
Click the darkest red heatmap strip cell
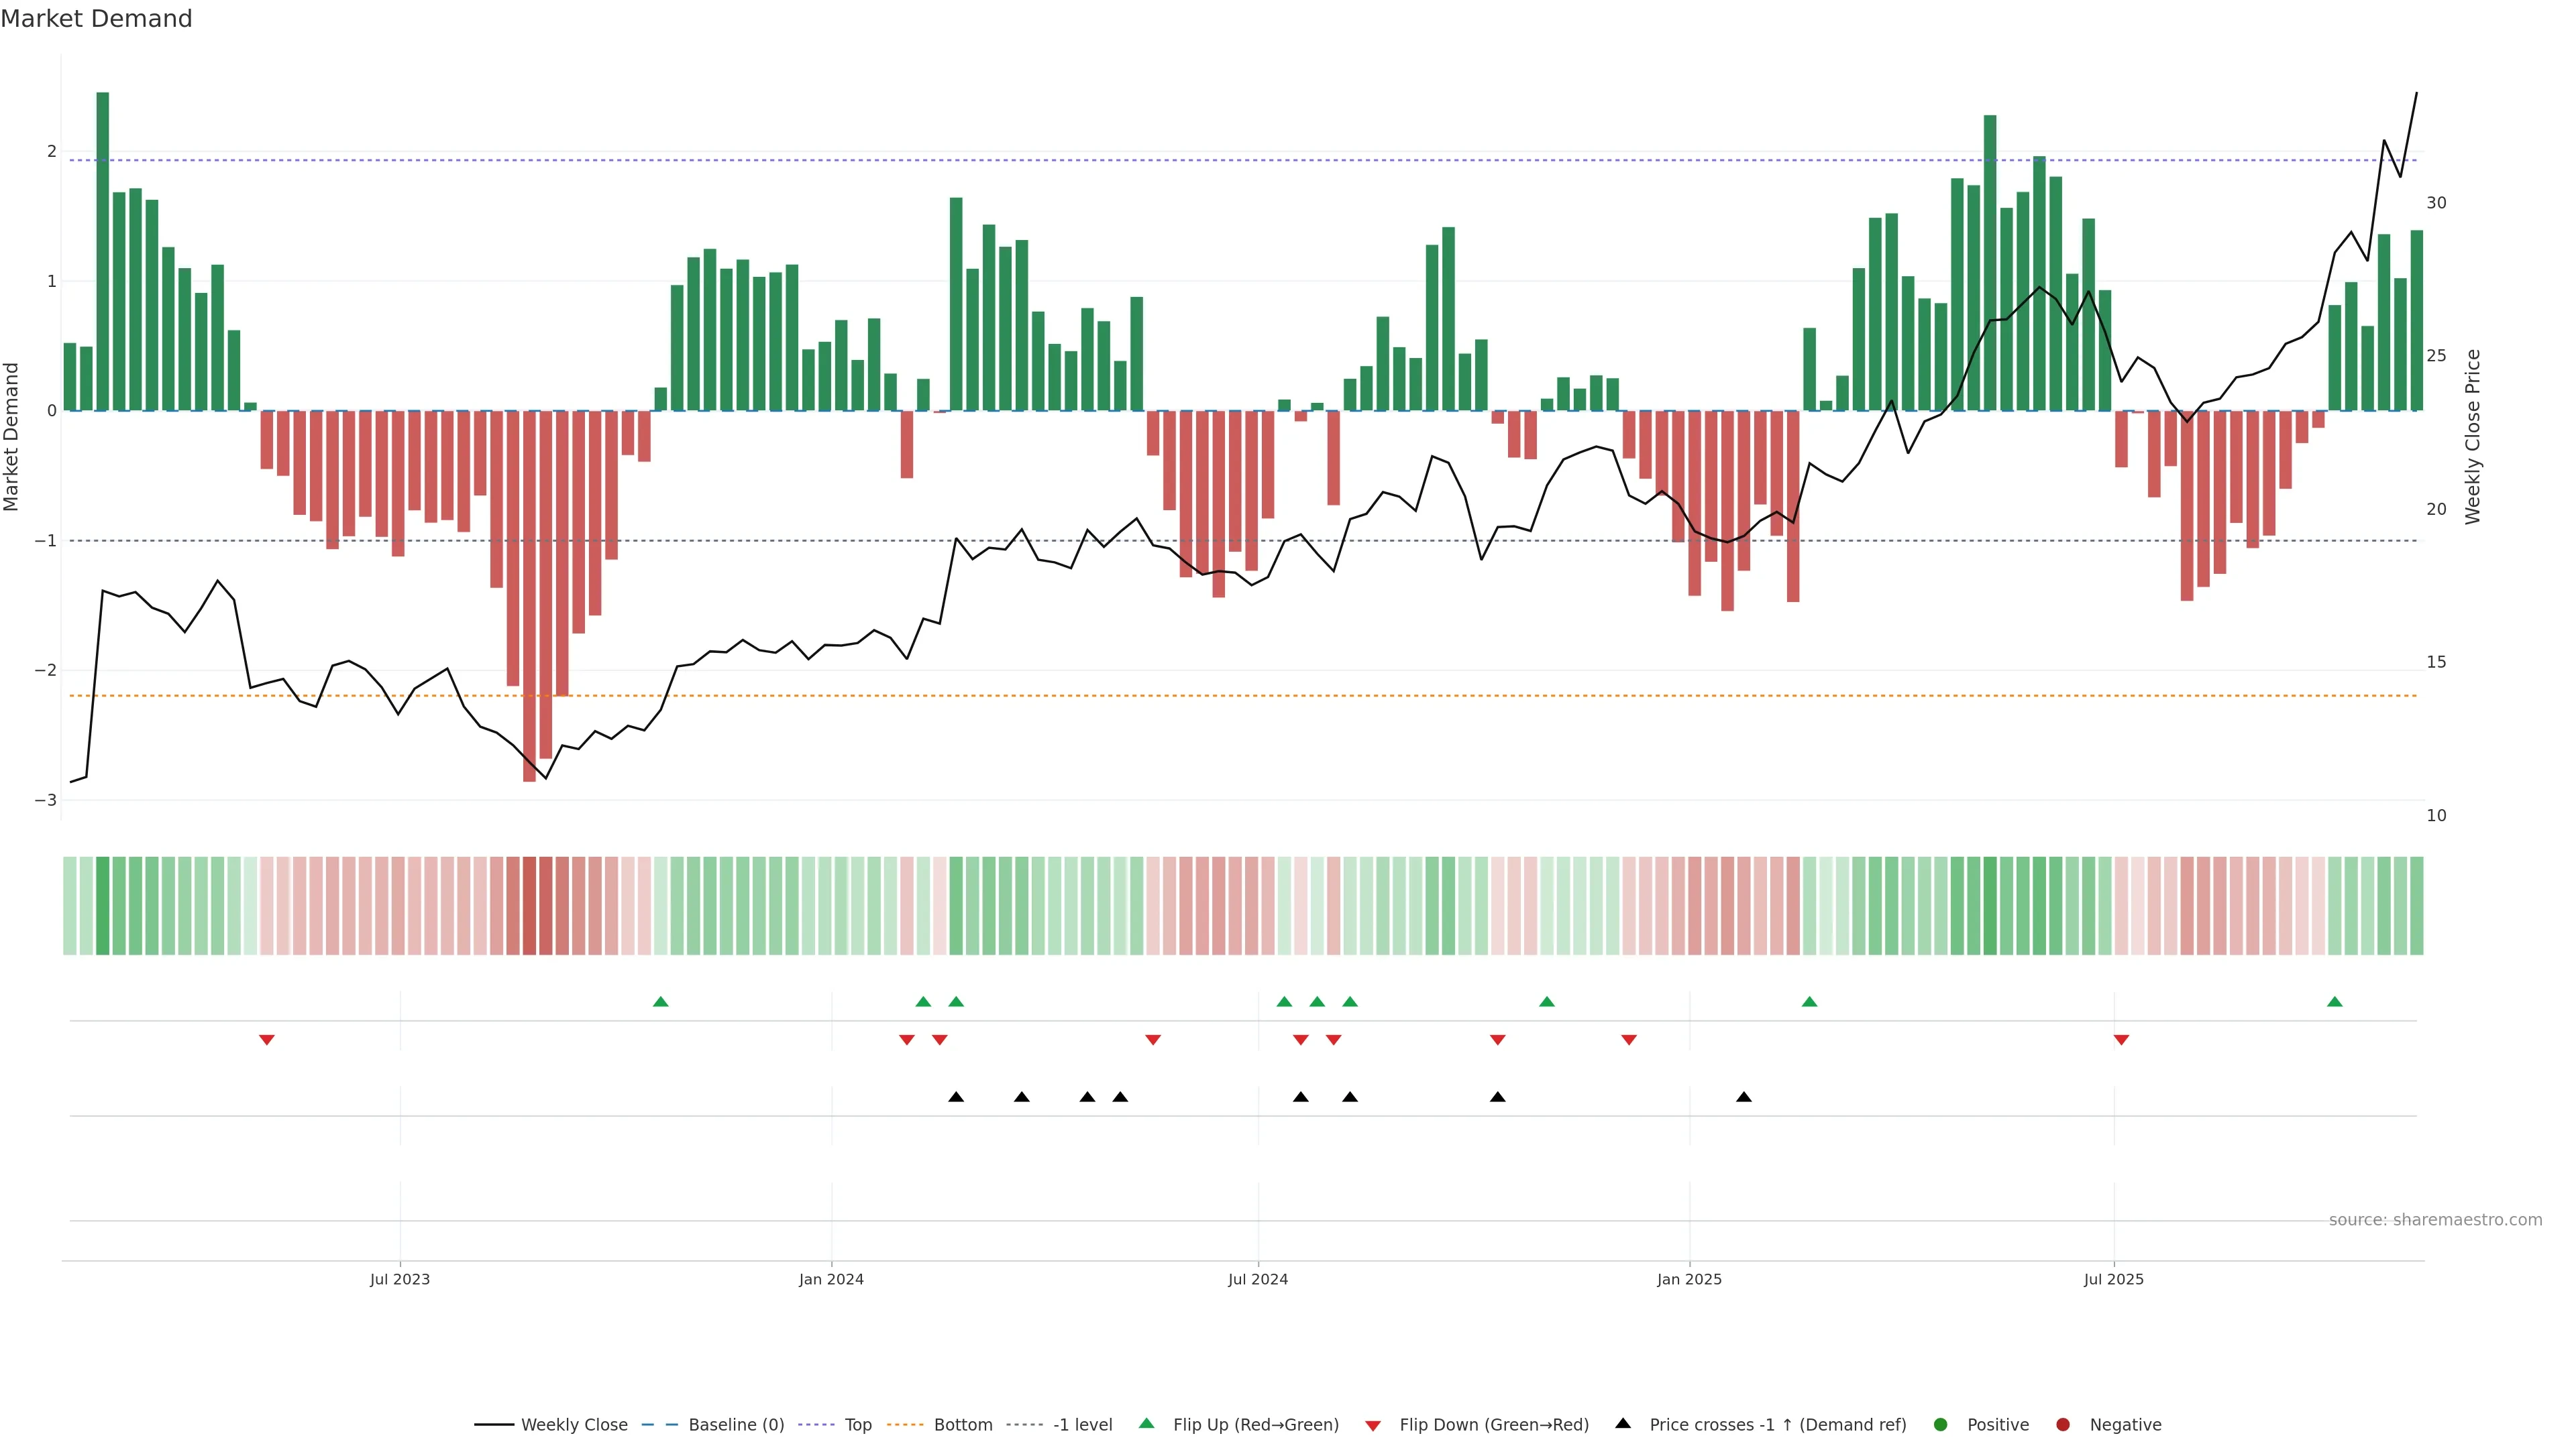tap(529, 906)
